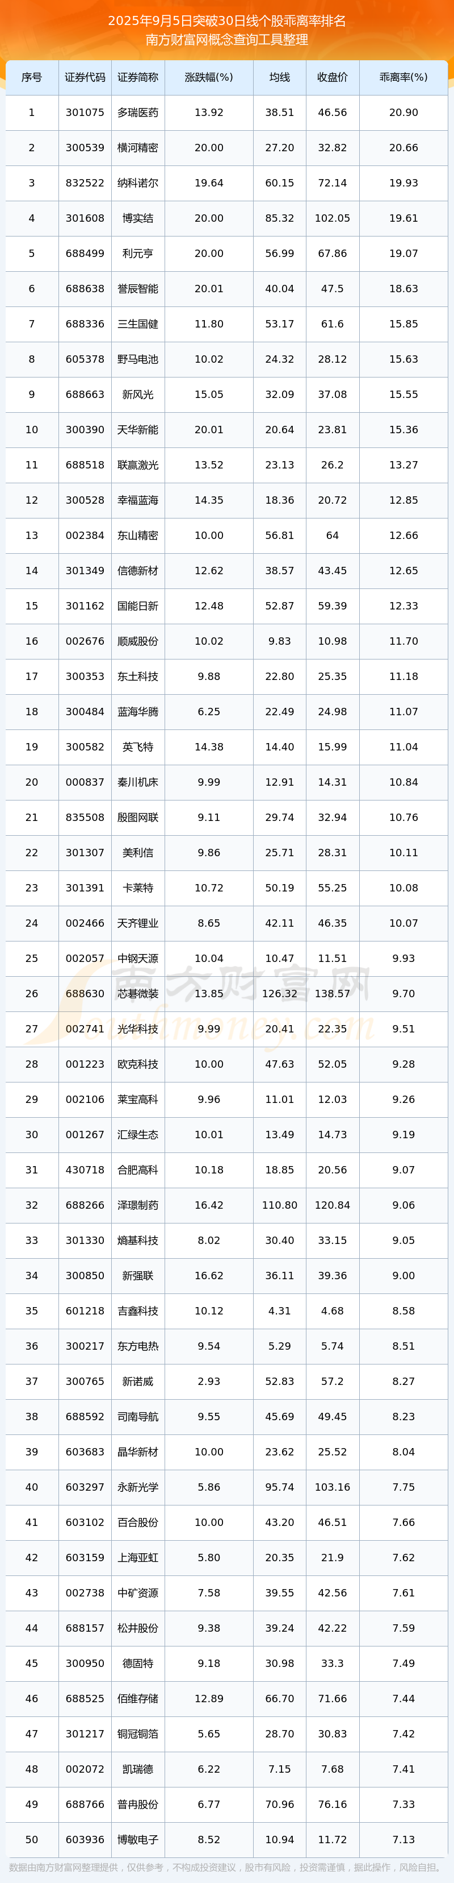This screenshot has height=1883, width=454.
Task: Click stock name 天华新能
Action: coord(138,430)
